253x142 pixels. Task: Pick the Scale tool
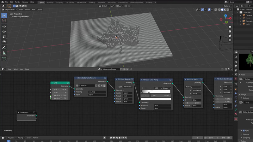pos(4,37)
